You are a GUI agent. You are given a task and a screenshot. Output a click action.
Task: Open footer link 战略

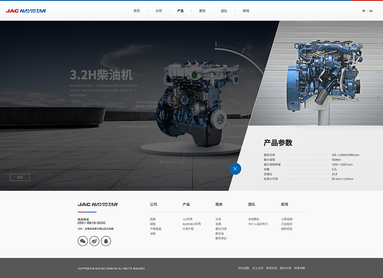coord(153,224)
